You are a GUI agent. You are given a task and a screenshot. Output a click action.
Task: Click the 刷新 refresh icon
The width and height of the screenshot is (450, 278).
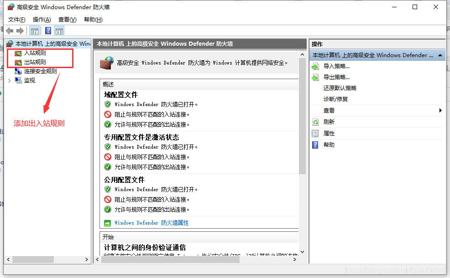[315, 122]
